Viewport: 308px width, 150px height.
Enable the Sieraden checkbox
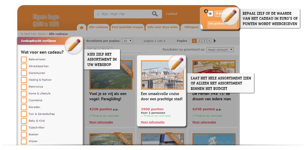pos(24,107)
